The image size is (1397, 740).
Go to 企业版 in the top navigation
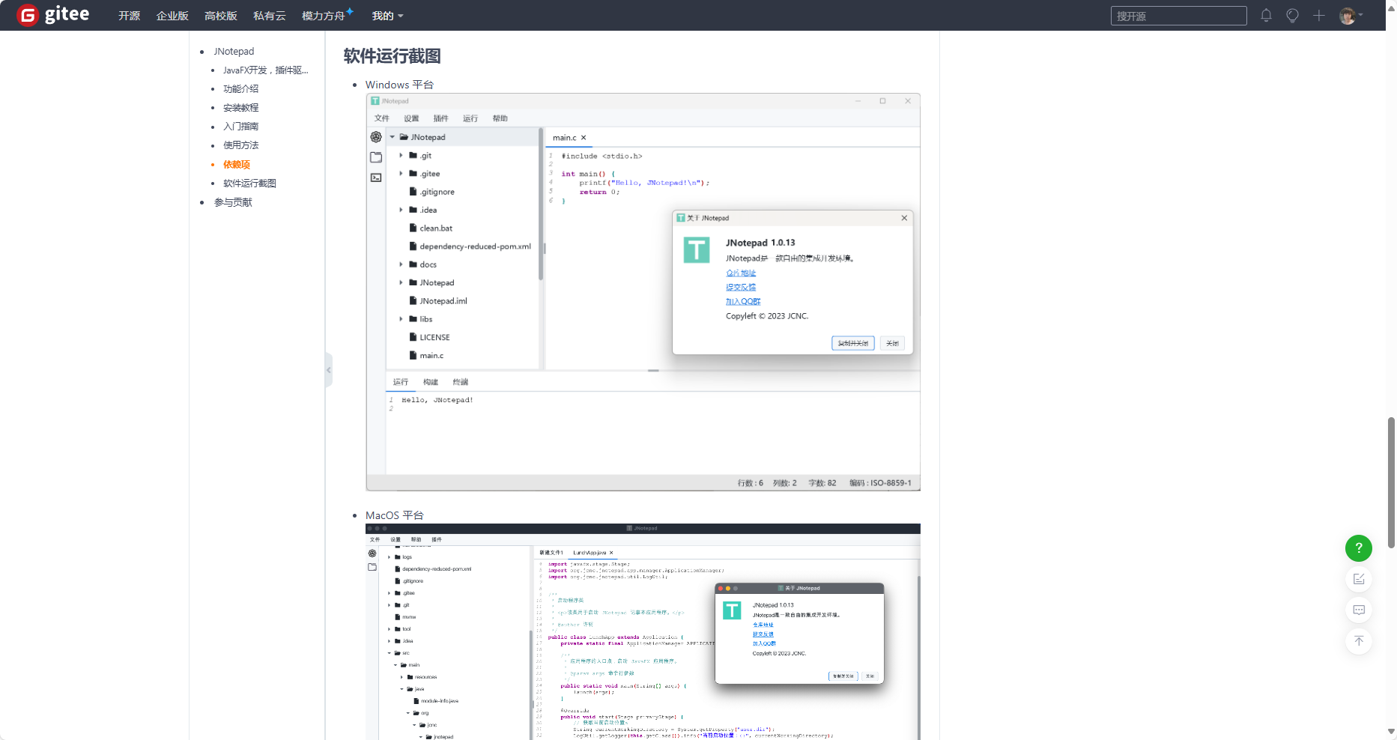172,16
